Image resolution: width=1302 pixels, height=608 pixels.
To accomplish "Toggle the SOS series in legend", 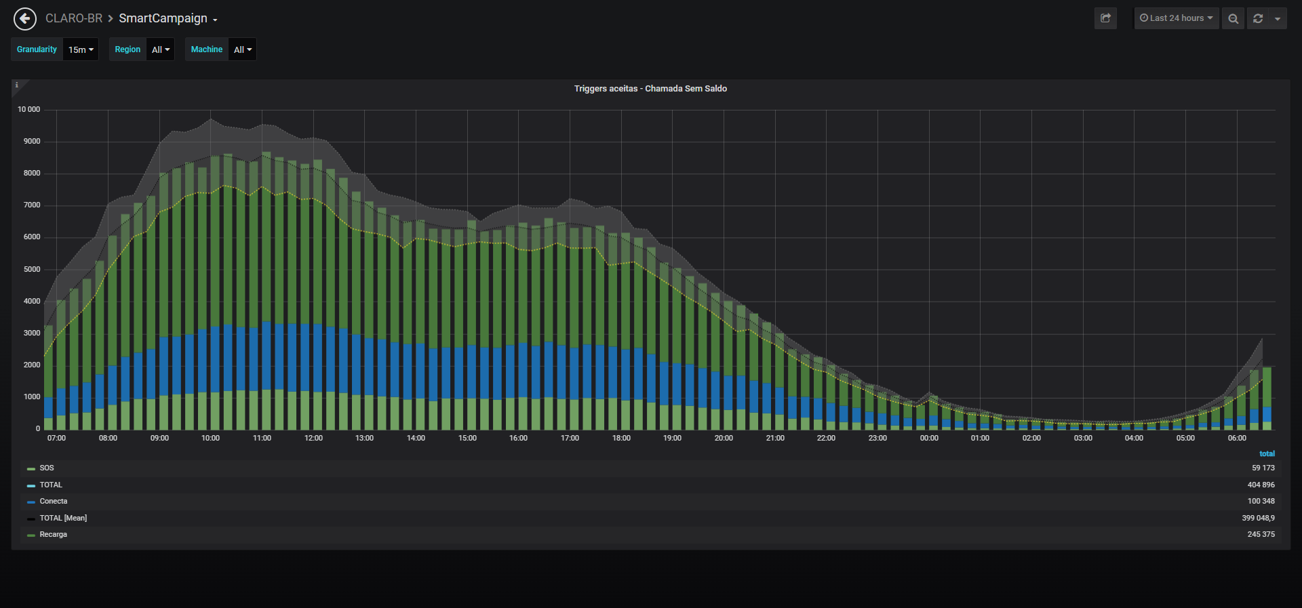I will coord(47,468).
